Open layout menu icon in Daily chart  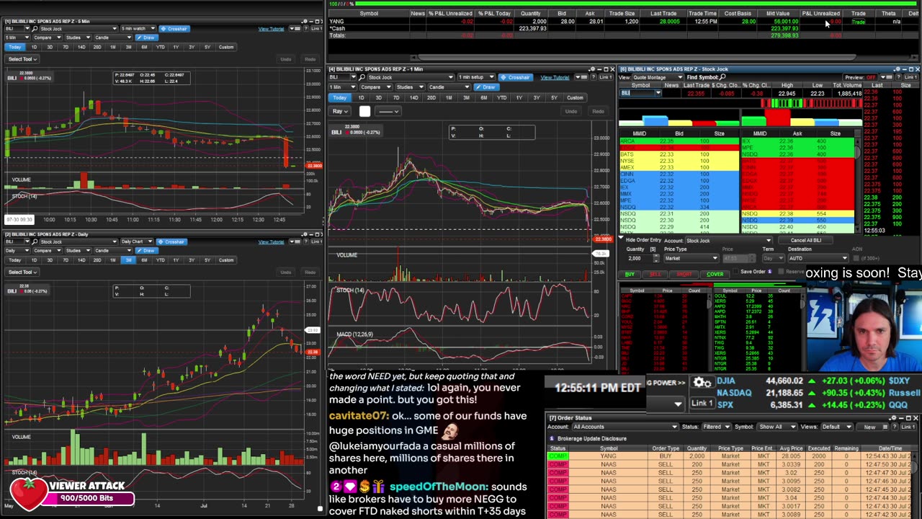tap(295, 241)
